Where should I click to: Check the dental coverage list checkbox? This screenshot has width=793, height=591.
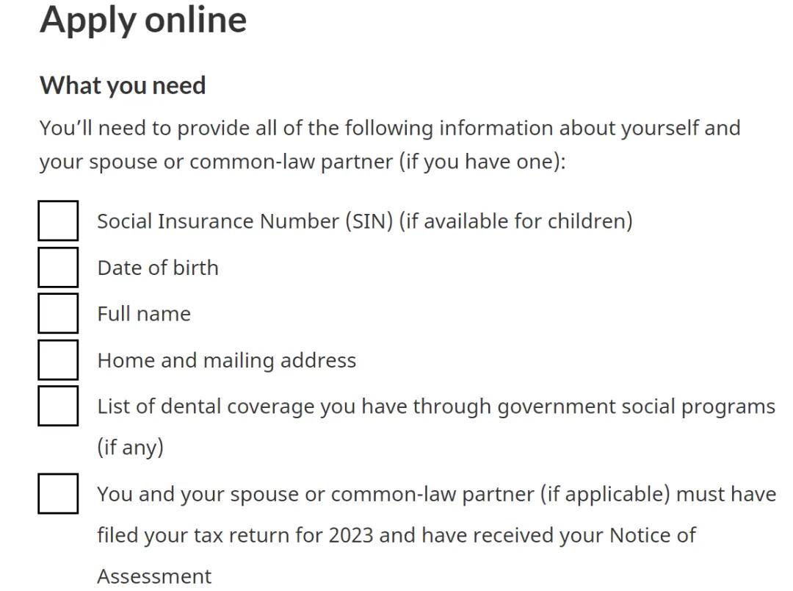(x=58, y=406)
